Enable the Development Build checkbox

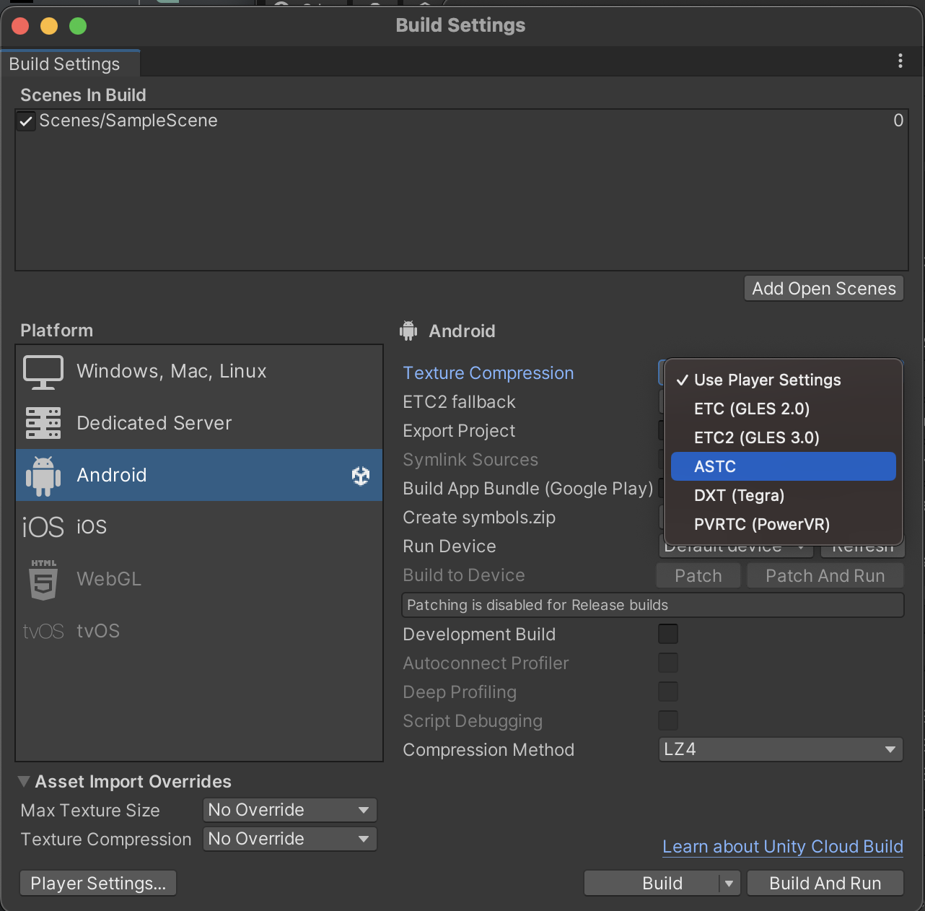click(668, 634)
